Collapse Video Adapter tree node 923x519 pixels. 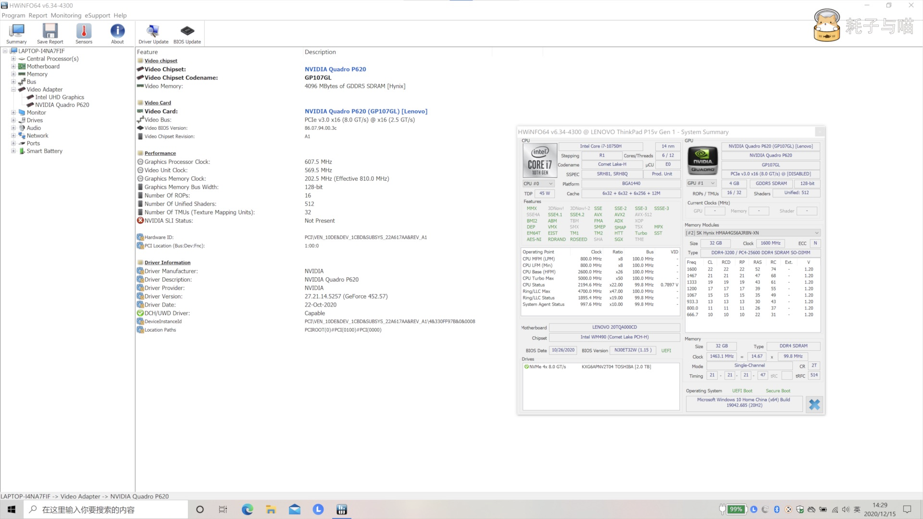tap(13, 89)
